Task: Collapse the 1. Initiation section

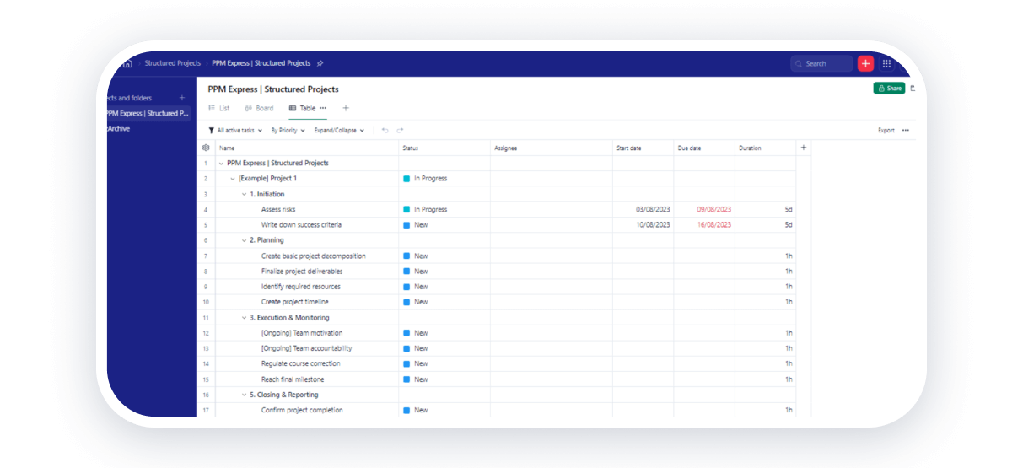Action: point(244,194)
